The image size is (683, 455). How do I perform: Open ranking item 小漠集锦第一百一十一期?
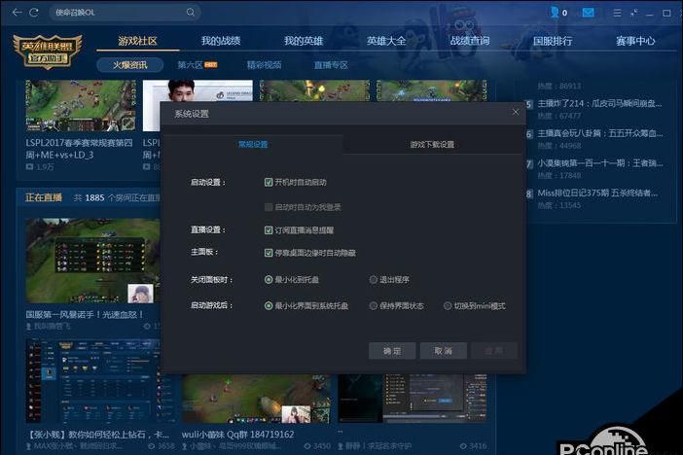pyautogui.click(x=600, y=163)
